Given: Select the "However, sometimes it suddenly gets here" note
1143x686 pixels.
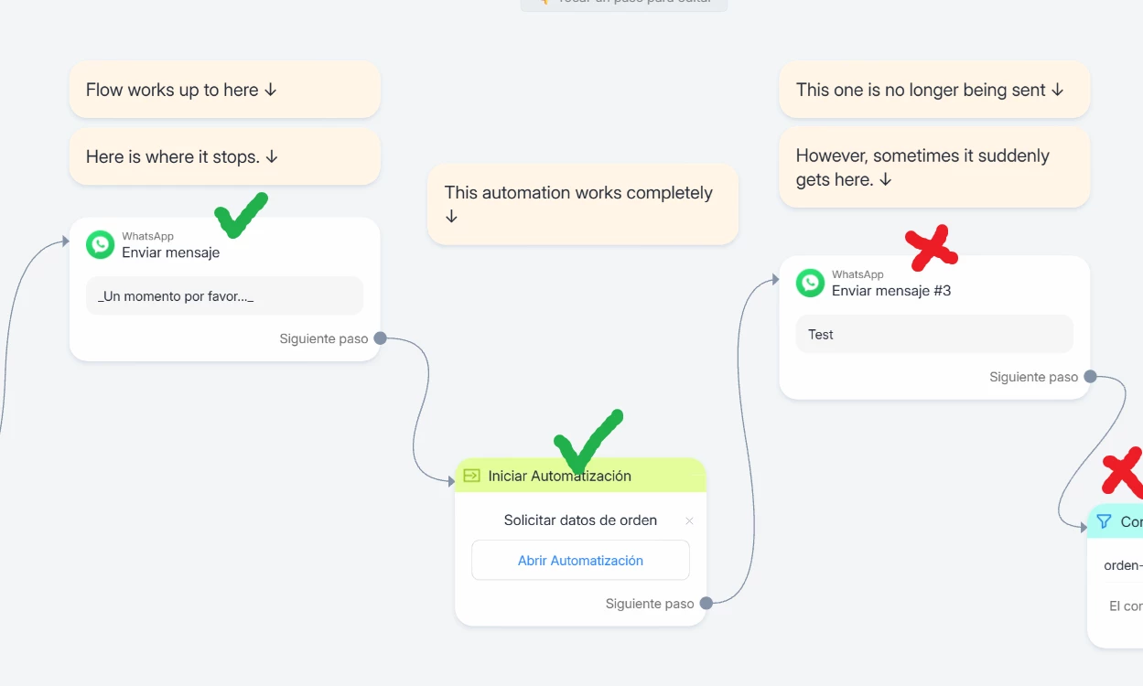Looking at the screenshot, I should (934, 167).
